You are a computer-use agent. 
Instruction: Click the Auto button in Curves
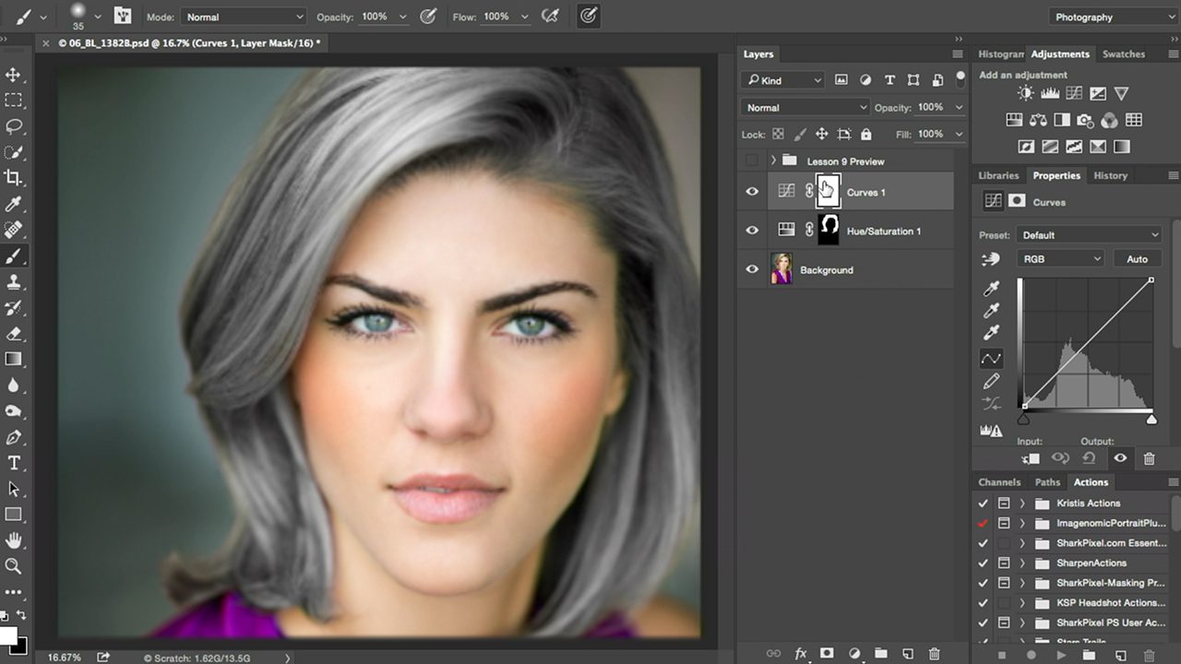1137,259
